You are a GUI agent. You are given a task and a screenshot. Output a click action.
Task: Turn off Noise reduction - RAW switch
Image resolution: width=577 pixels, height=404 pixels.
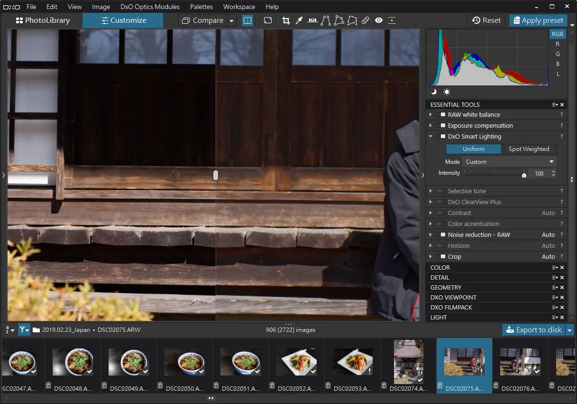pos(441,235)
